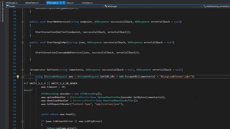Click encoder.GetBytes(comentario) call
The height and width of the screenshot is (129, 230).
[x=143, y=97]
